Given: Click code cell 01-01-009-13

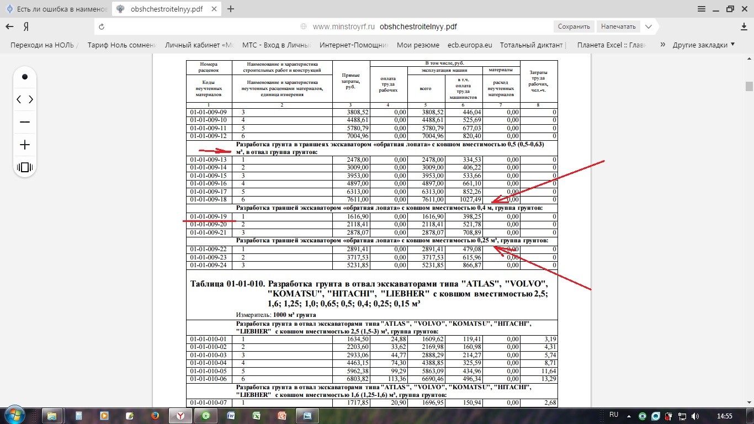Looking at the screenshot, I should [x=209, y=160].
